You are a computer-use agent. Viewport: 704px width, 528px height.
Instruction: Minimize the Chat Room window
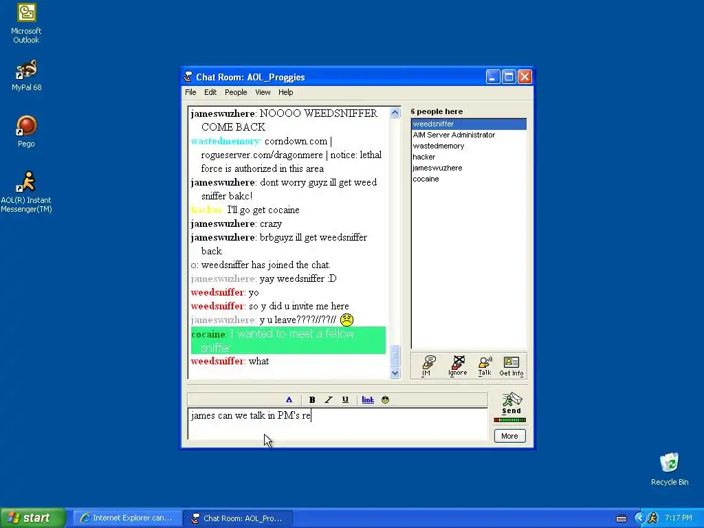pos(492,77)
